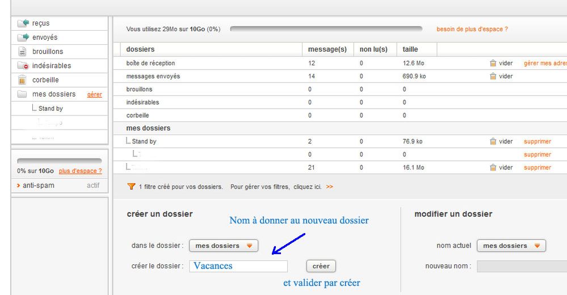
Task: Open 'nom actuel' mes dossiers dropdown
Action: pos(511,246)
